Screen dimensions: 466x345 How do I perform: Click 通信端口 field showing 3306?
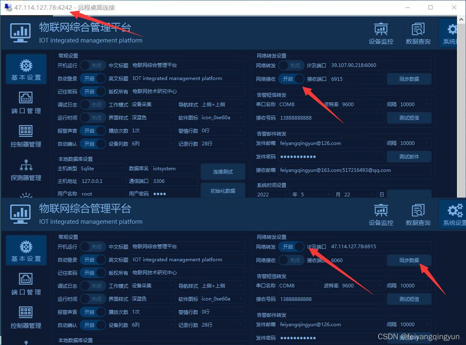point(174,181)
